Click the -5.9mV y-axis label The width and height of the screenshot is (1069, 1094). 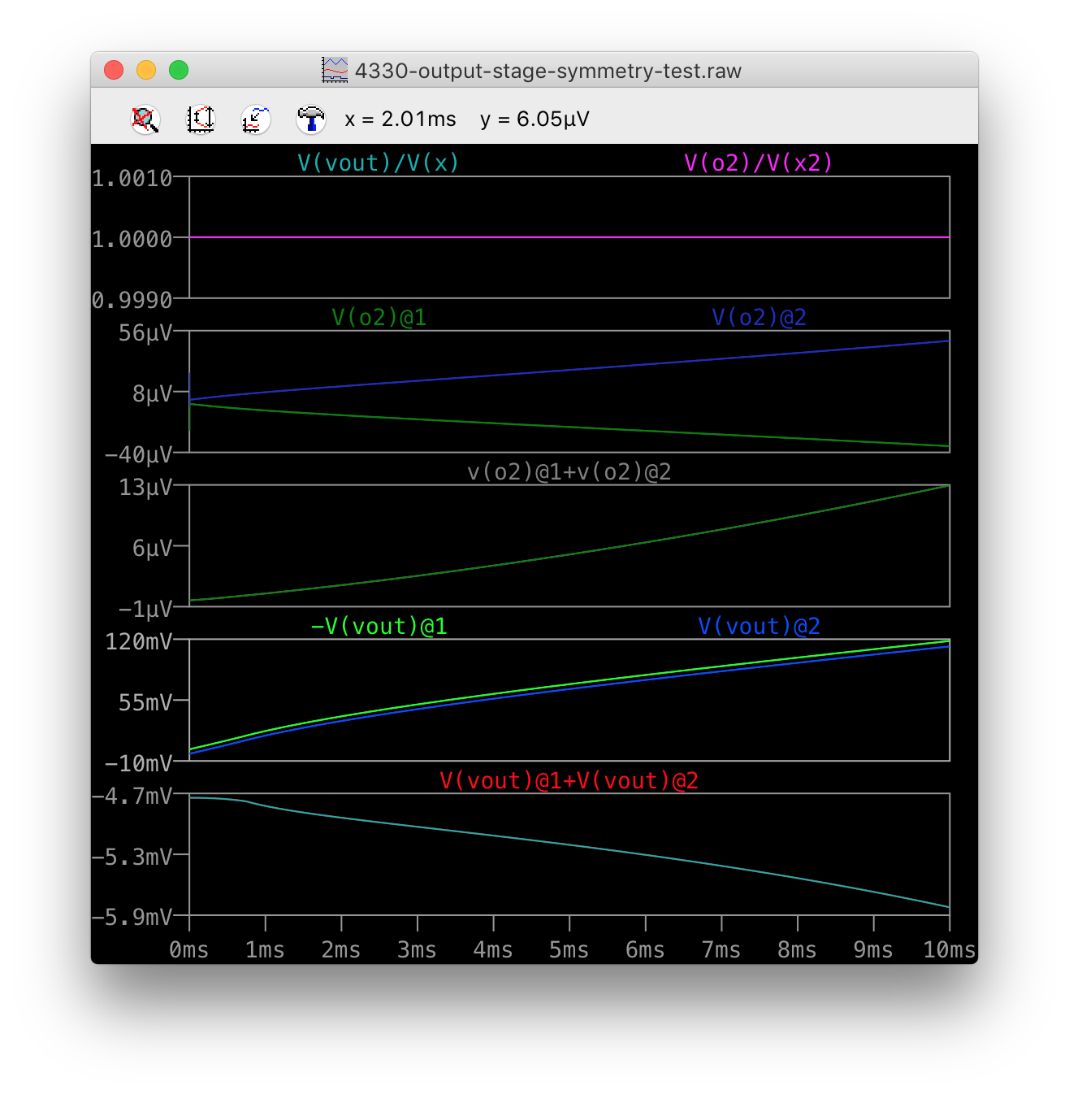click(132, 918)
